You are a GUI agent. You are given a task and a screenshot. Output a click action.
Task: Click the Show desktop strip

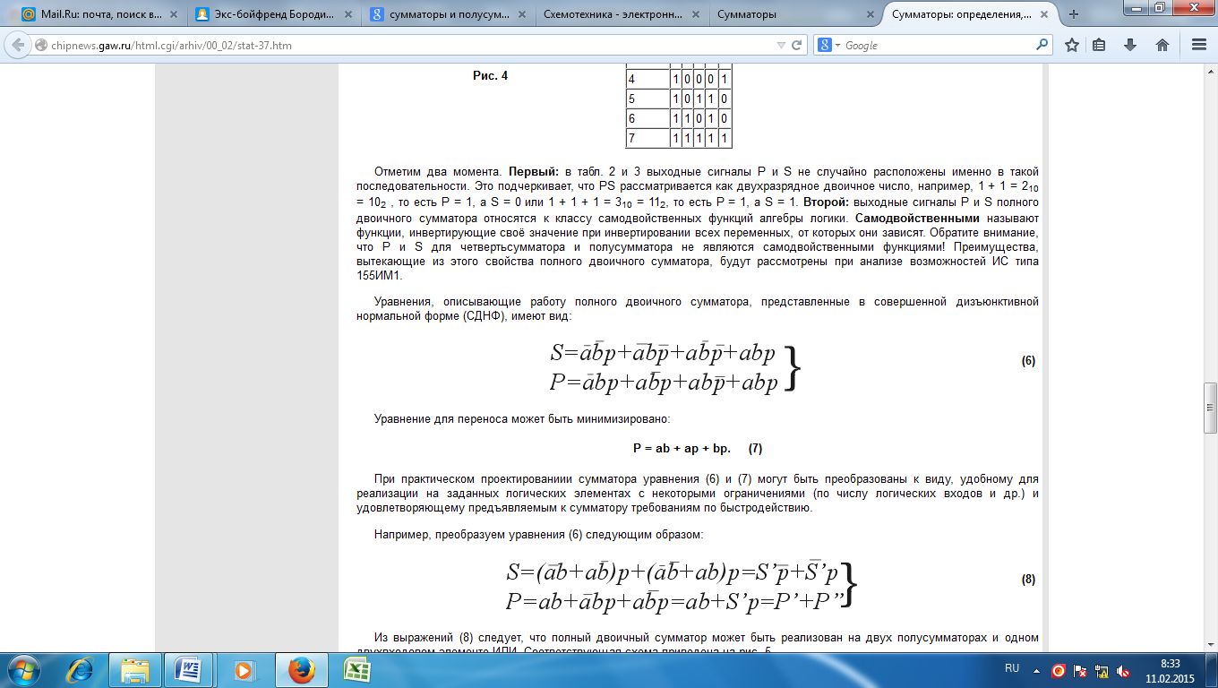[x=1212, y=670]
